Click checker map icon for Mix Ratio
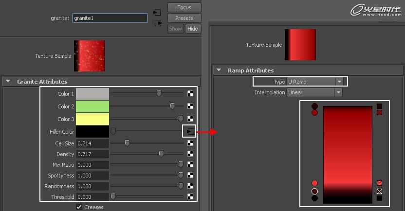The width and height of the screenshot is (405, 211). click(x=190, y=164)
